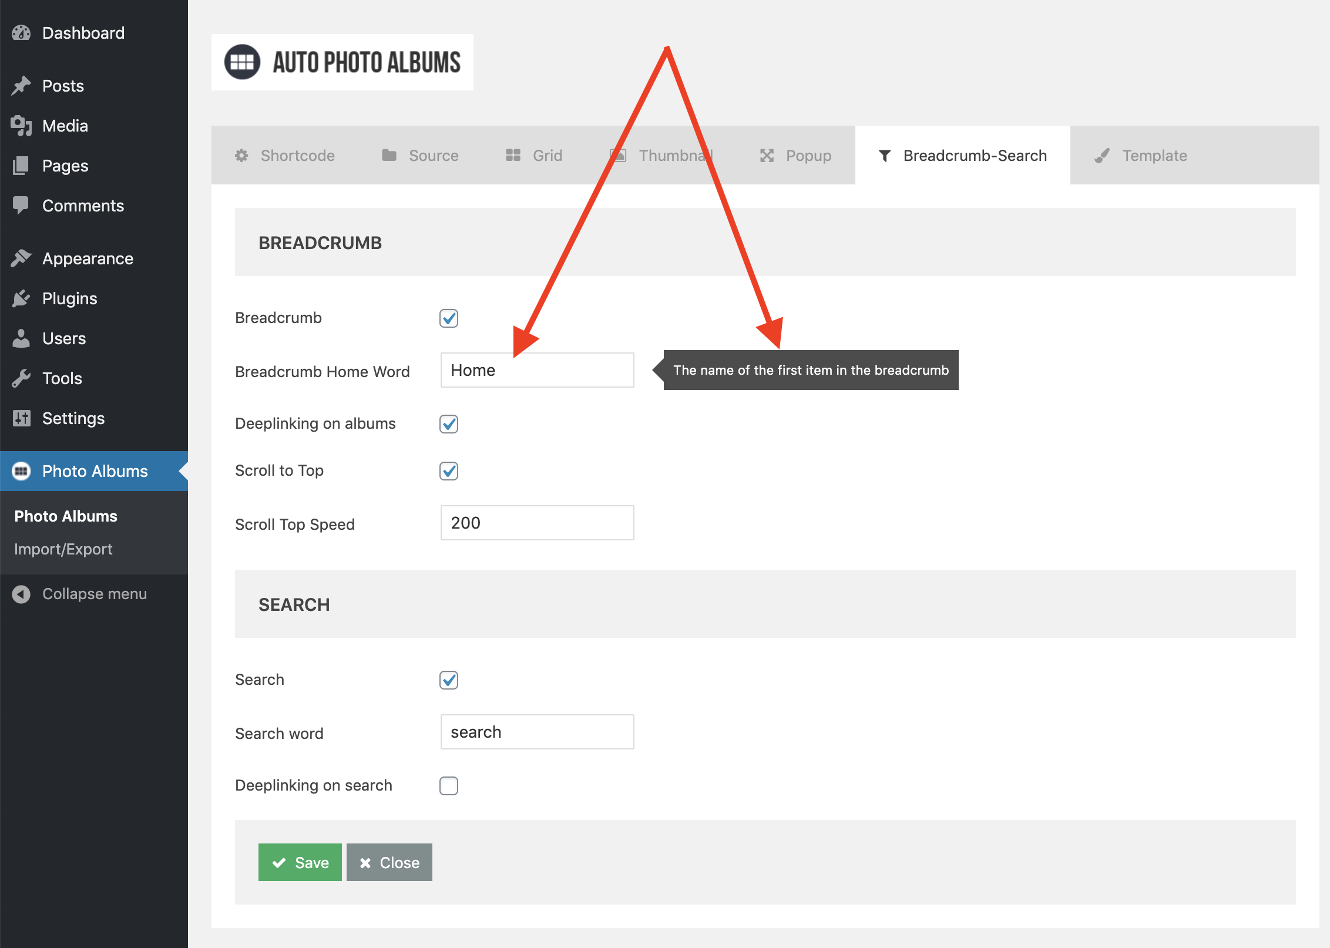This screenshot has height=948, width=1330.
Task: Disable the Breadcrumb checkbox
Action: [449, 318]
